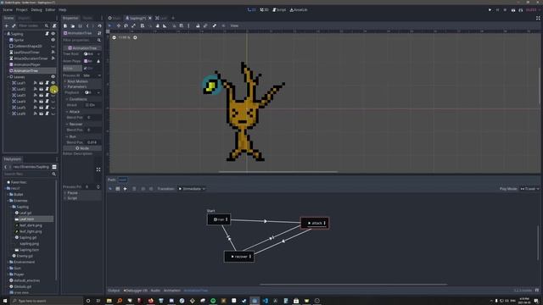
Task: Collapse the Enemies folder in FileSystem
Action: 8,201
